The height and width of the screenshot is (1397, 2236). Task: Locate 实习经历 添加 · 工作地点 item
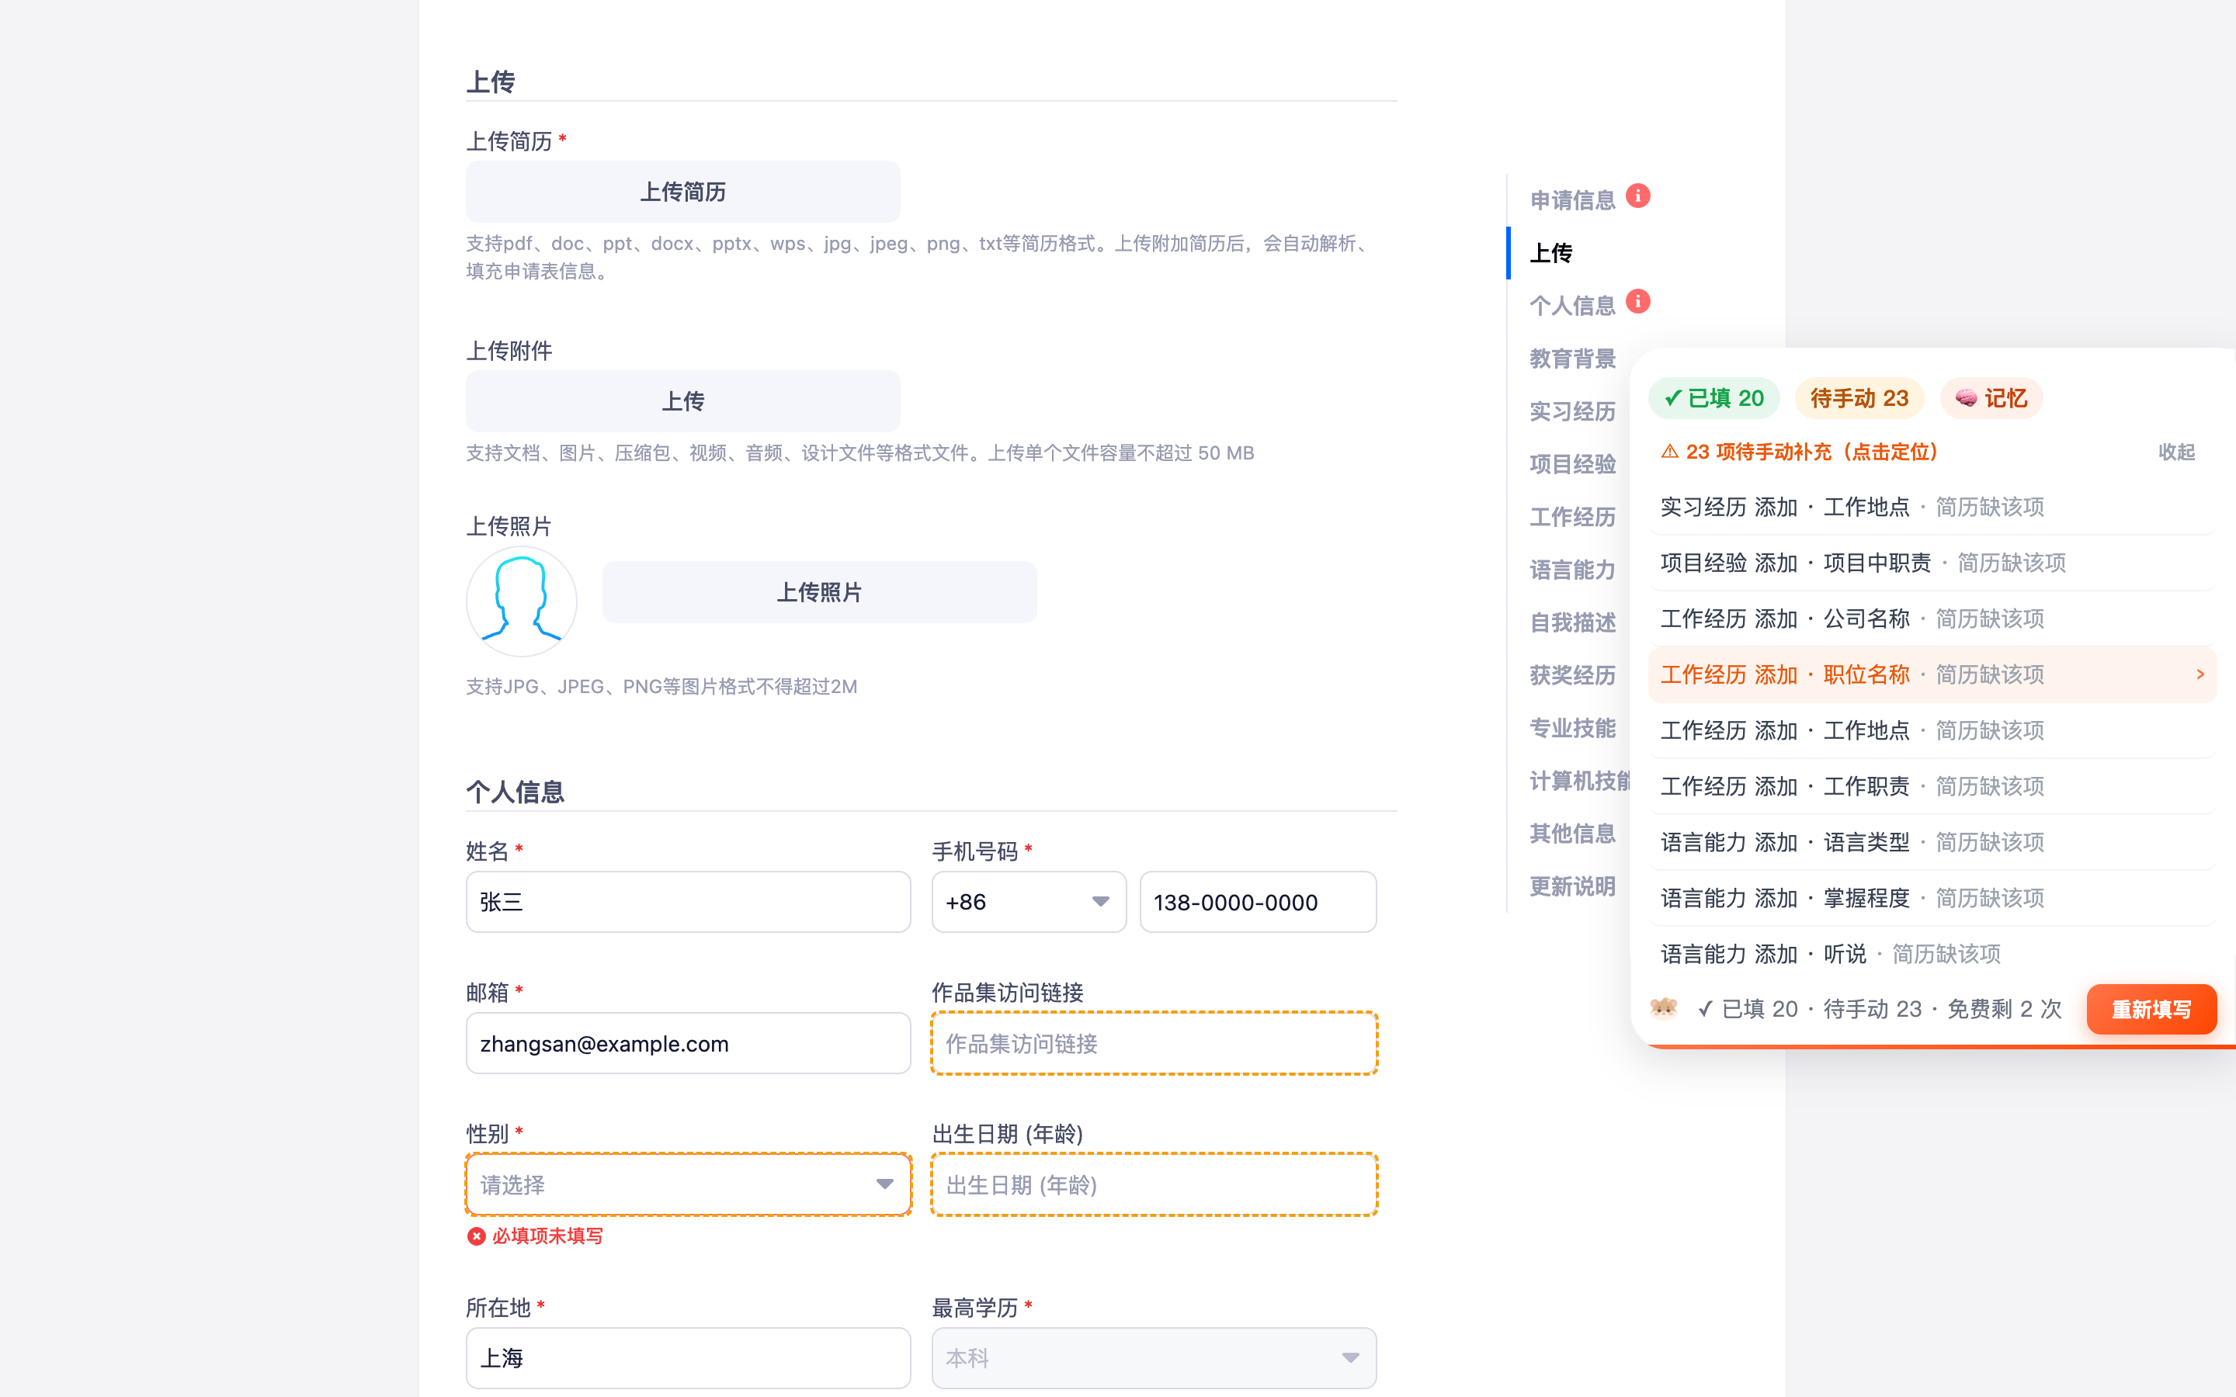[1932, 506]
